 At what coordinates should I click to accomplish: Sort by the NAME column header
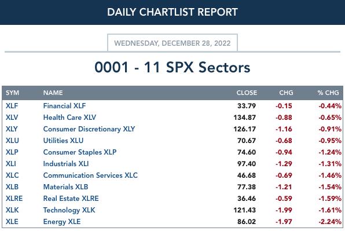[x=53, y=93]
